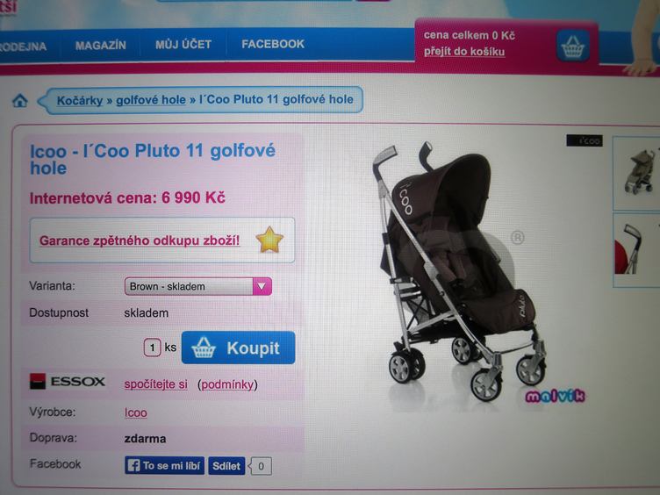This screenshot has height=495, width=660.
Task: Open the Varianta dropdown arrow
Action: point(262,286)
